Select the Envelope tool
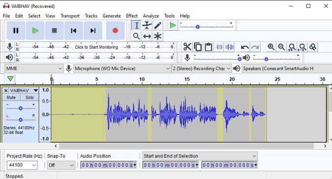Screen dimensions: 332x179 point(147,26)
